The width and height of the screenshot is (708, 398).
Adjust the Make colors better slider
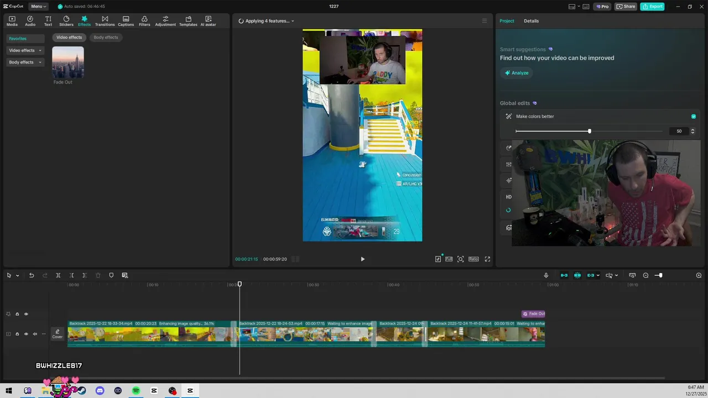(x=589, y=131)
